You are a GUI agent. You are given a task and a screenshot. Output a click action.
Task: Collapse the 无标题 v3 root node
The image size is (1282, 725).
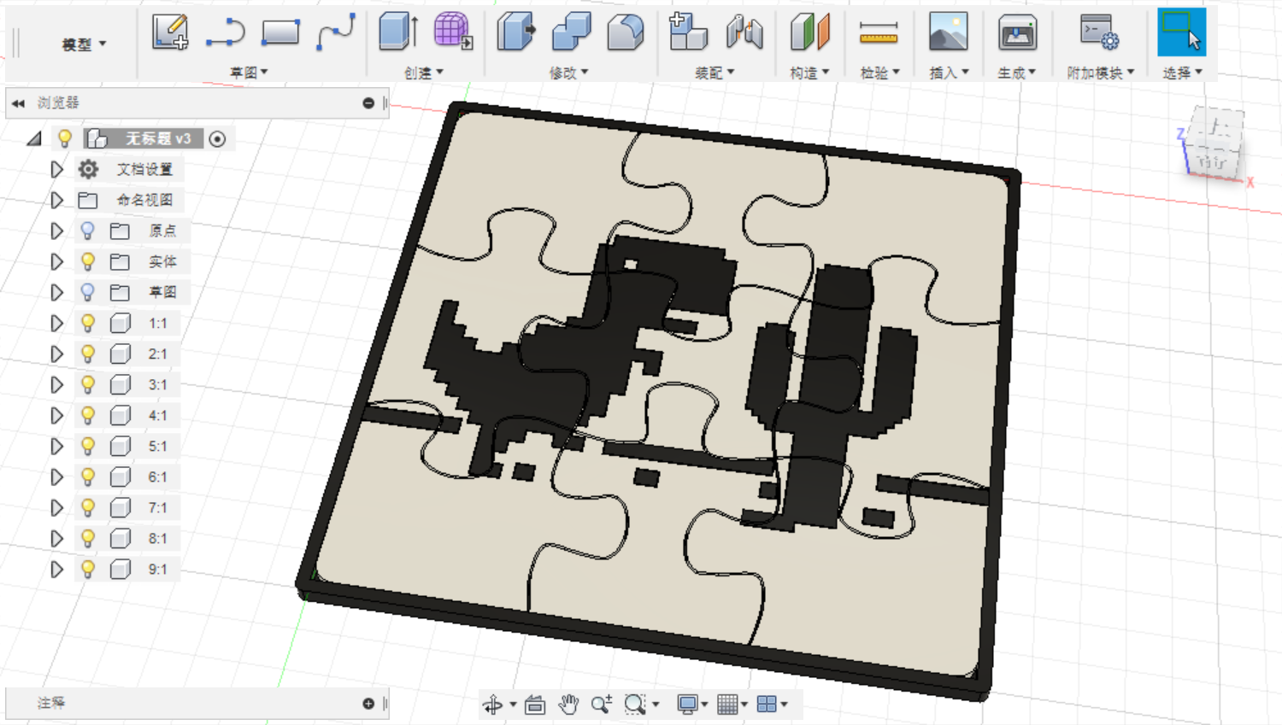point(34,138)
